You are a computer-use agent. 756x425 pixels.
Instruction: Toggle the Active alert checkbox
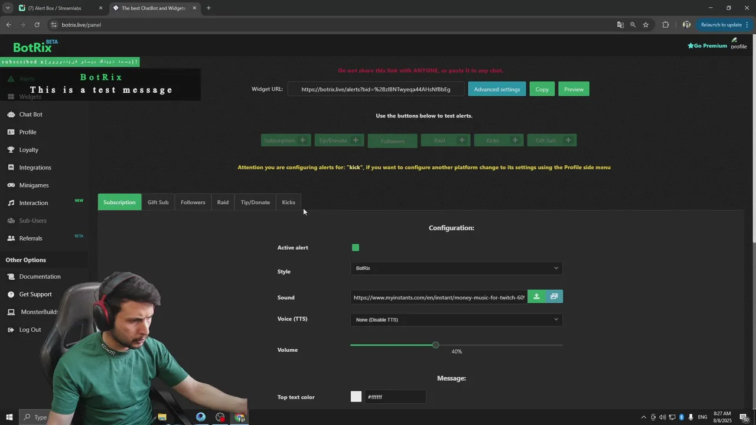(356, 247)
